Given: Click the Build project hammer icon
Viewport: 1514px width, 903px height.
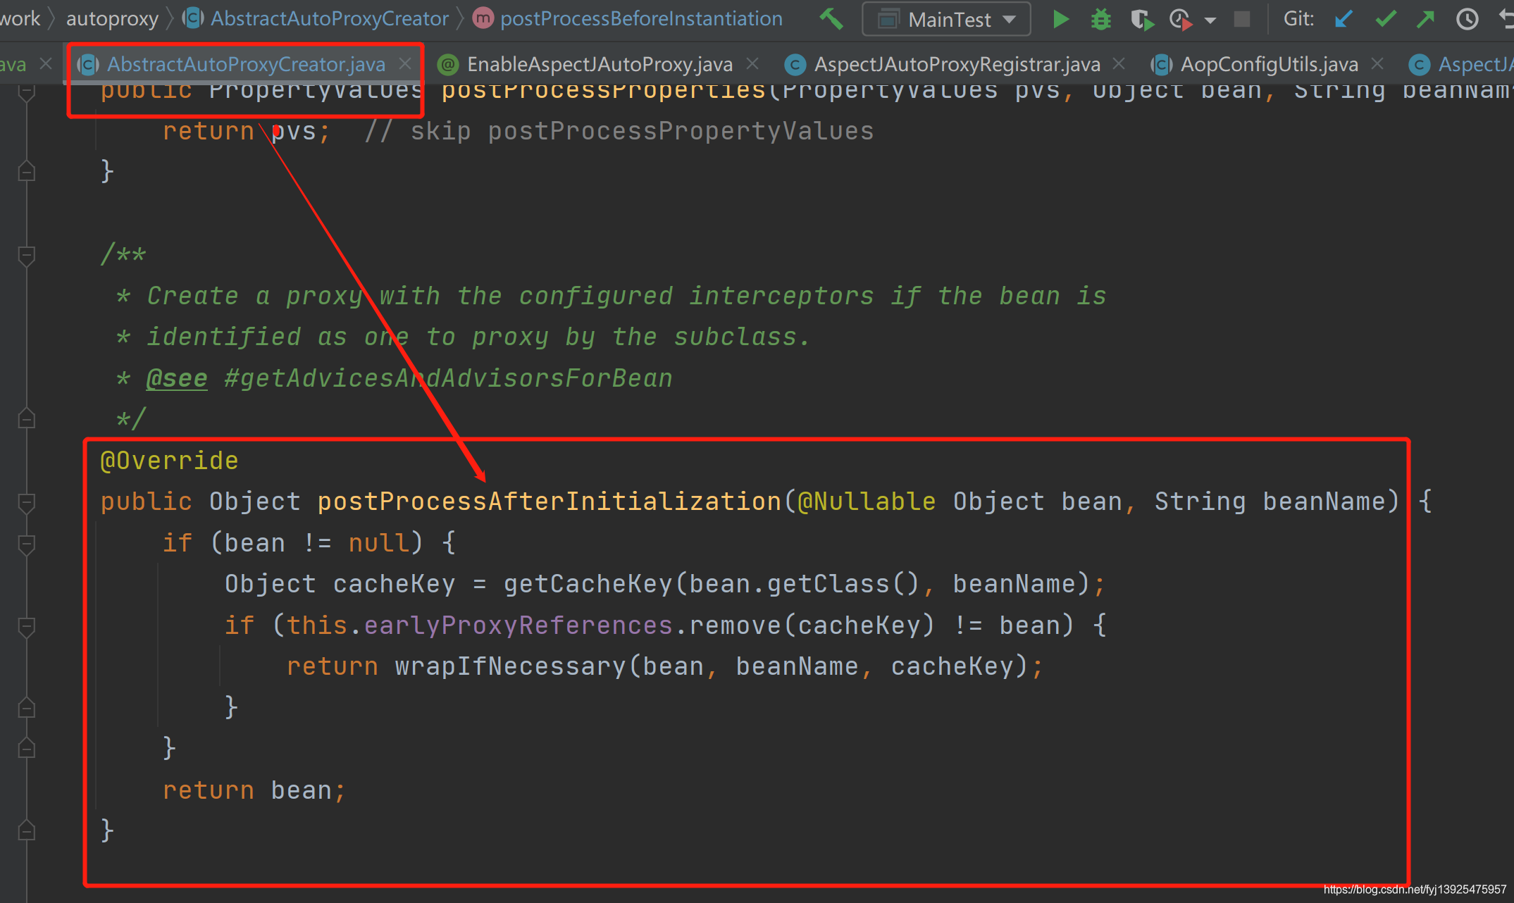Looking at the screenshot, I should pos(831,19).
